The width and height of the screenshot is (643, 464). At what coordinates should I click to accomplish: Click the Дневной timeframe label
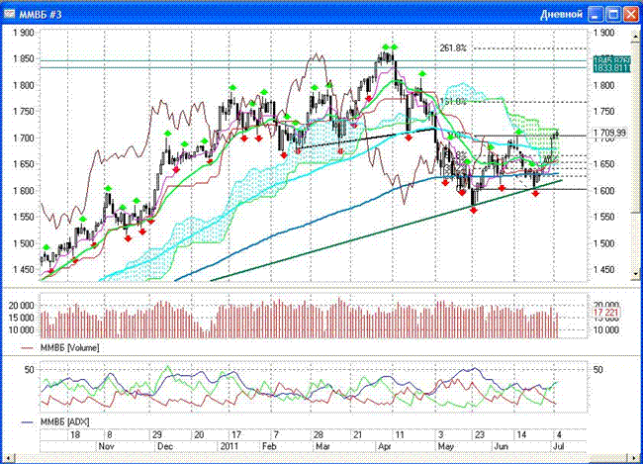tap(562, 15)
